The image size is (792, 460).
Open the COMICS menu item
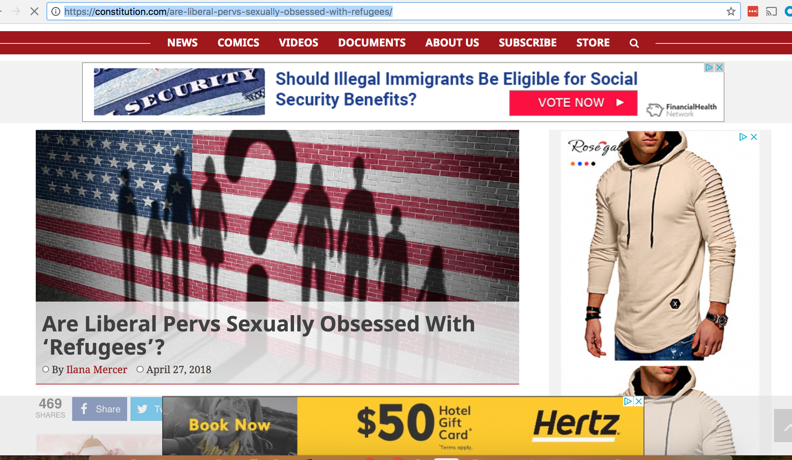(x=238, y=43)
